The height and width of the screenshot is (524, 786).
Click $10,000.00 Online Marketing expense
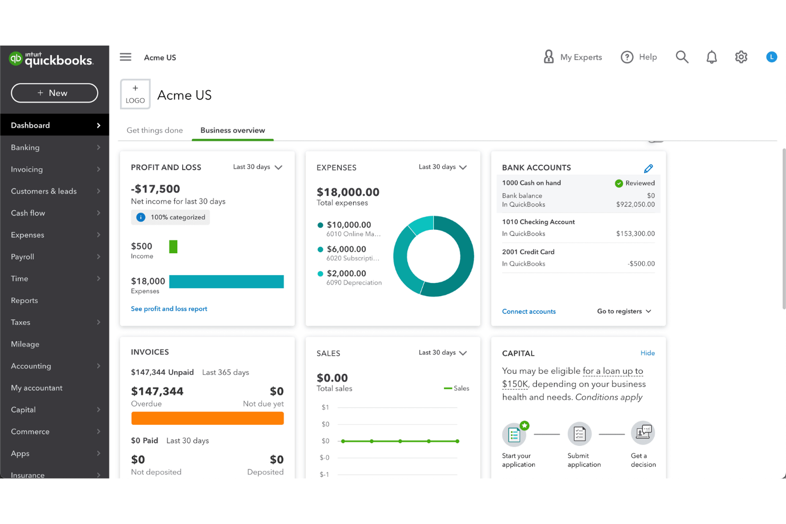(349, 229)
